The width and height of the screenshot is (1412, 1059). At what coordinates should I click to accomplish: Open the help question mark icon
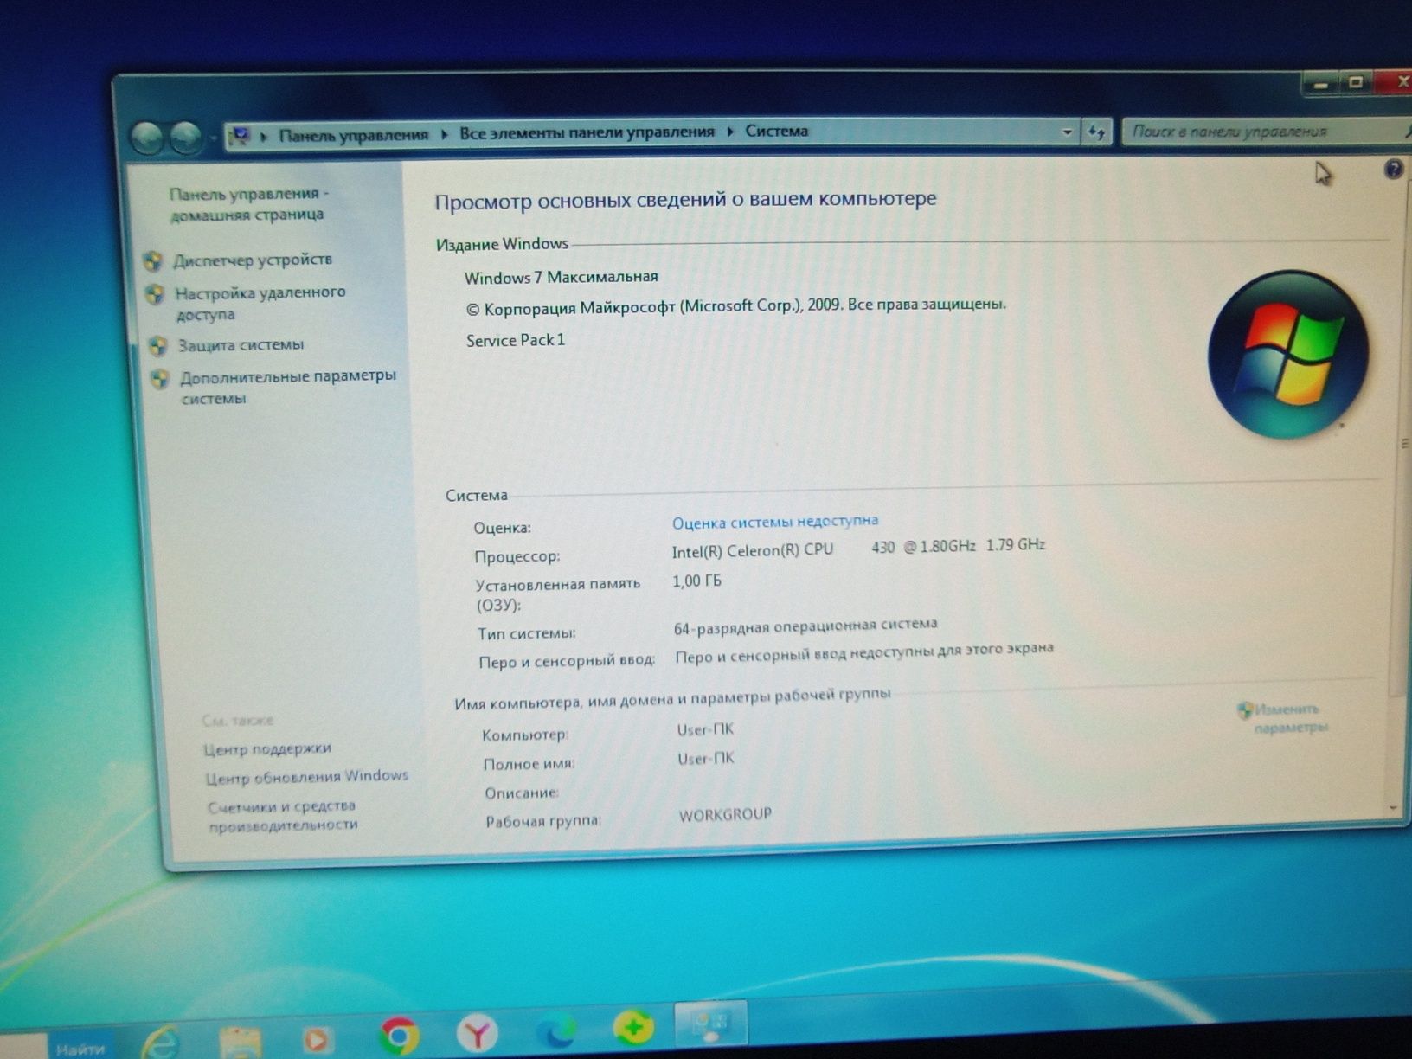(x=1393, y=169)
